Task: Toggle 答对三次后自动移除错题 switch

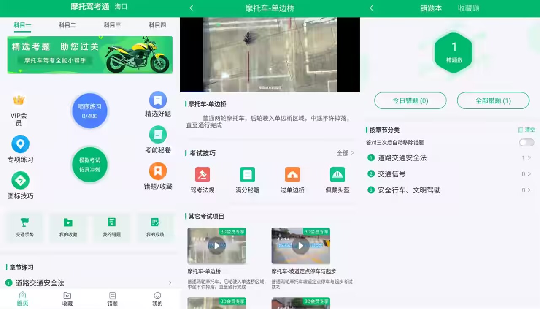Action: click(526, 143)
